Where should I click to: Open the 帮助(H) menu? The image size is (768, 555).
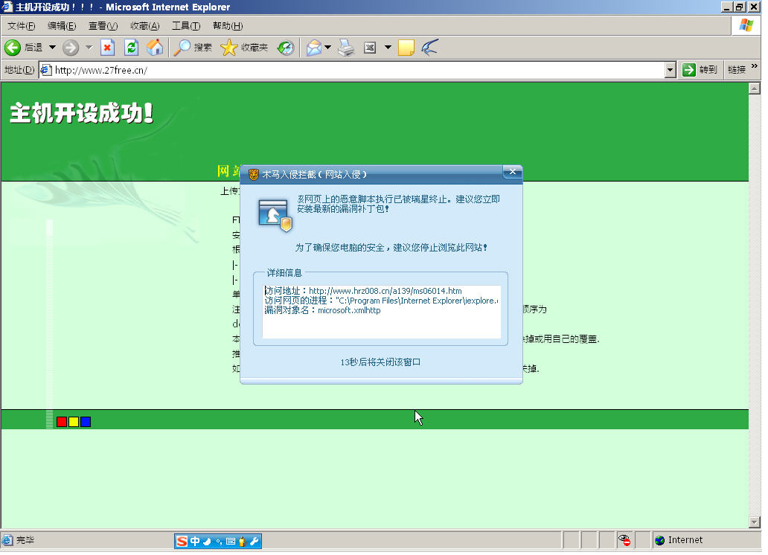[228, 26]
